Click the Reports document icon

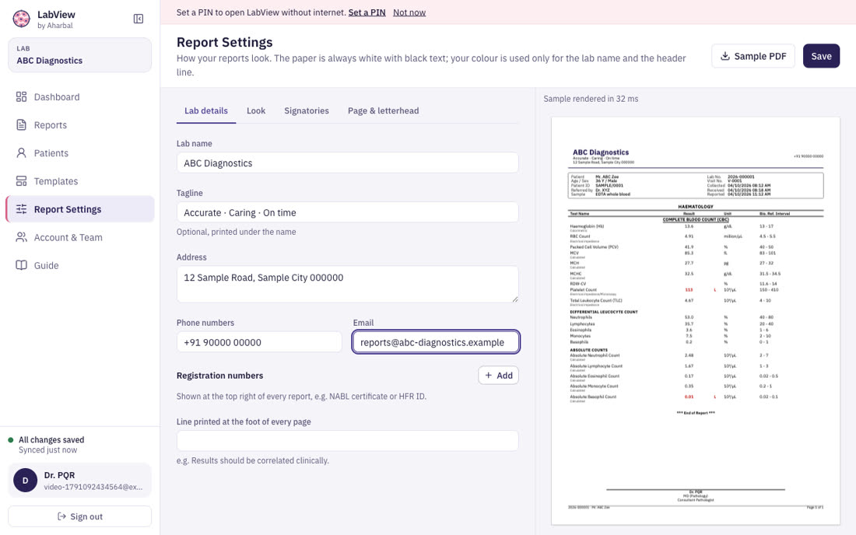[x=21, y=125]
